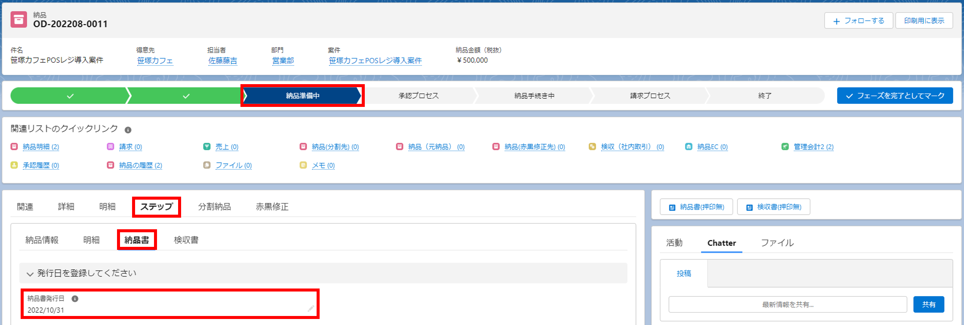The height and width of the screenshot is (325, 964).
Task: Switch to the ファイル tab beside Chatter
Action: [777, 243]
